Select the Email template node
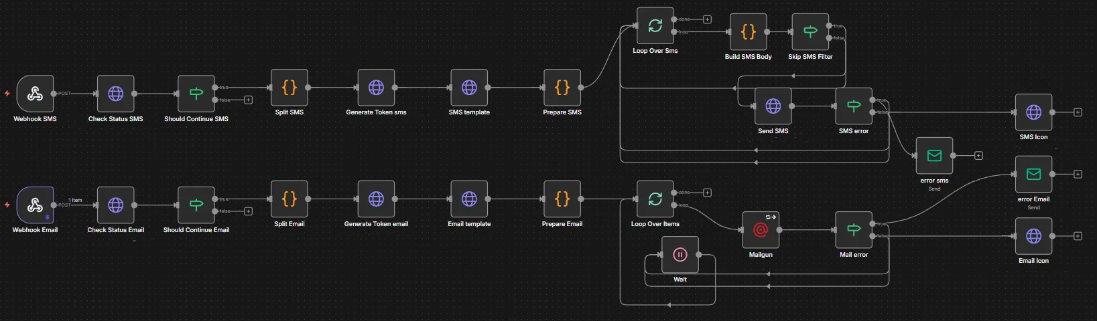This screenshot has width=1097, height=321. tap(470, 199)
